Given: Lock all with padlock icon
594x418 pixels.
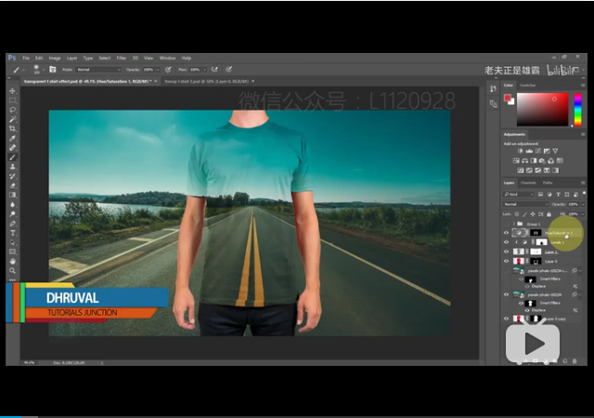Looking at the screenshot, I should point(549,215).
